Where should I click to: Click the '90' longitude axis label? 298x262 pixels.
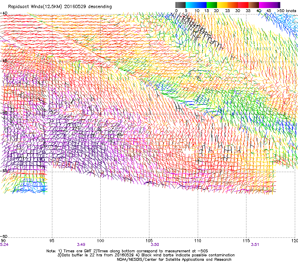point(3,241)
